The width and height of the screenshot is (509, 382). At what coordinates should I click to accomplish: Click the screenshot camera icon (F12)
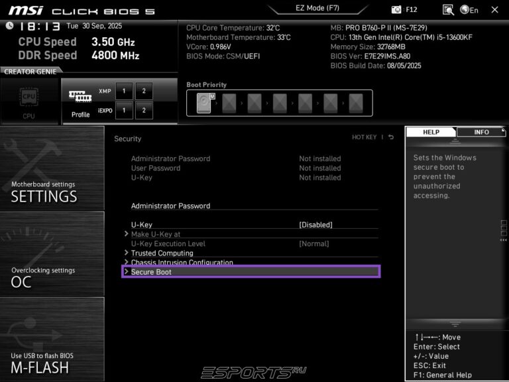coord(396,10)
